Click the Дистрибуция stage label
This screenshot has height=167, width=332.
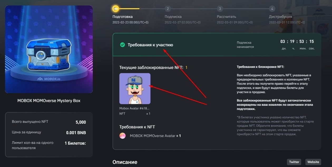280,17
